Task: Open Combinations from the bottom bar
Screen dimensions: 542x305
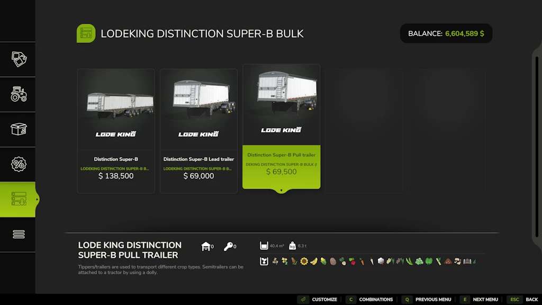Action: [x=369, y=299]
